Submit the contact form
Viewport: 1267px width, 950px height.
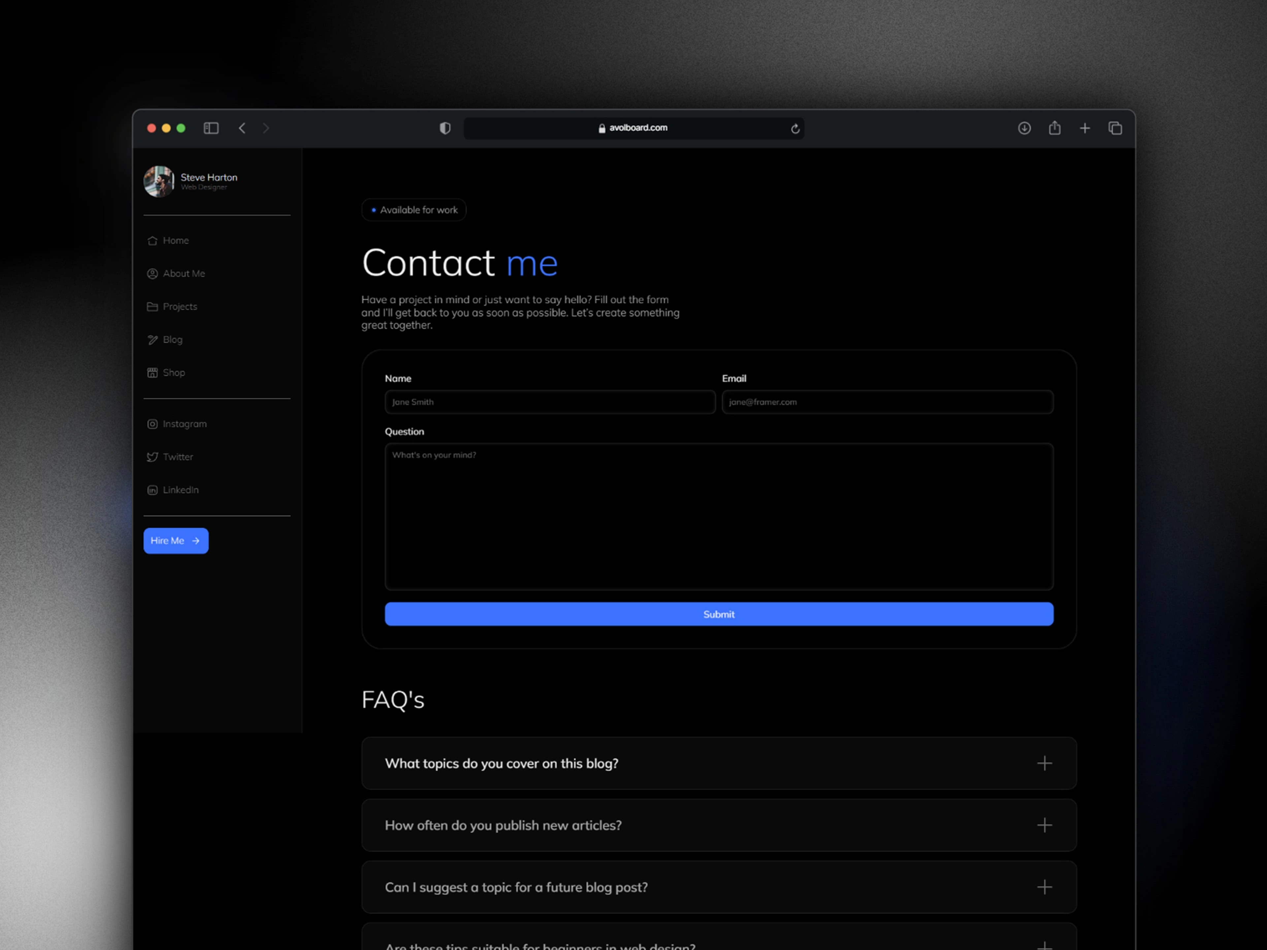pyautogui.click(x=719, y=614)
